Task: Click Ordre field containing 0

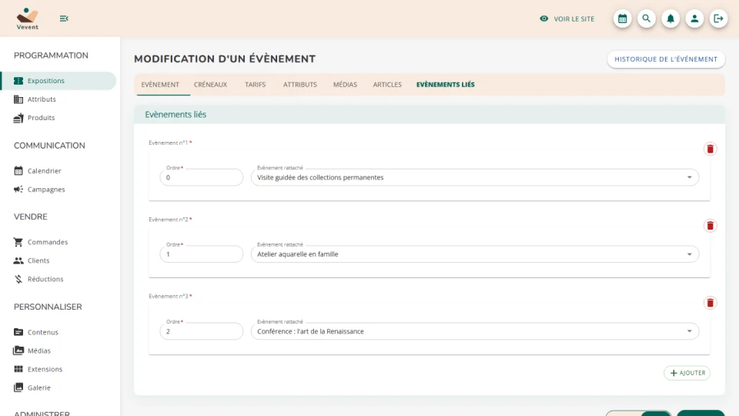Action: [x=201, y=177]
